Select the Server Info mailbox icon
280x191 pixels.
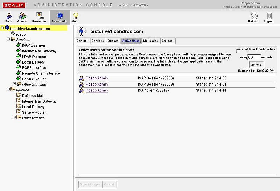59,16
